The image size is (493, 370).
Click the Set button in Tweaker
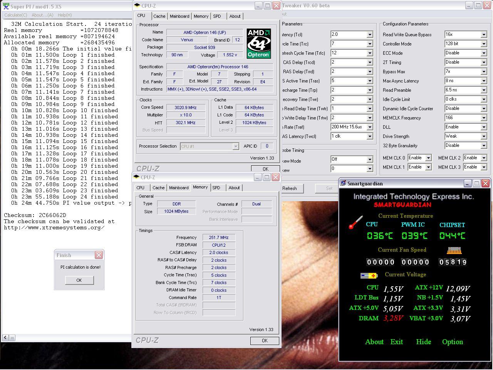[x=329, y=188]
